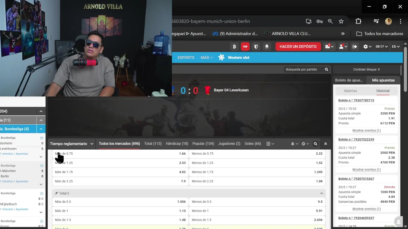The height and width of the screenshot is (229, 408).
Task: Expand the Leverkusen match chevron in sidebar
Action: click(x=41, y=157)
